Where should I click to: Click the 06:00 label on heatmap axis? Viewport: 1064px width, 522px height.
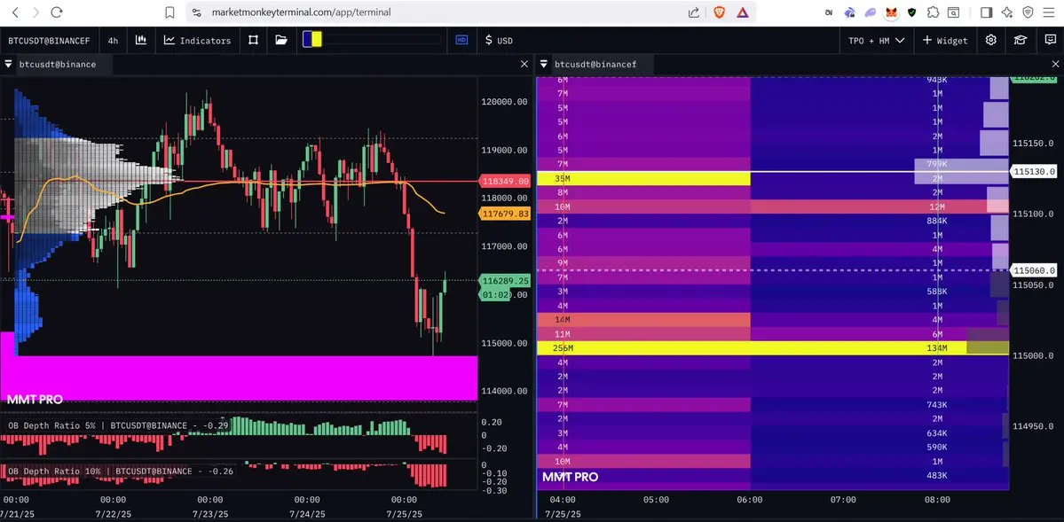[749, 500]
